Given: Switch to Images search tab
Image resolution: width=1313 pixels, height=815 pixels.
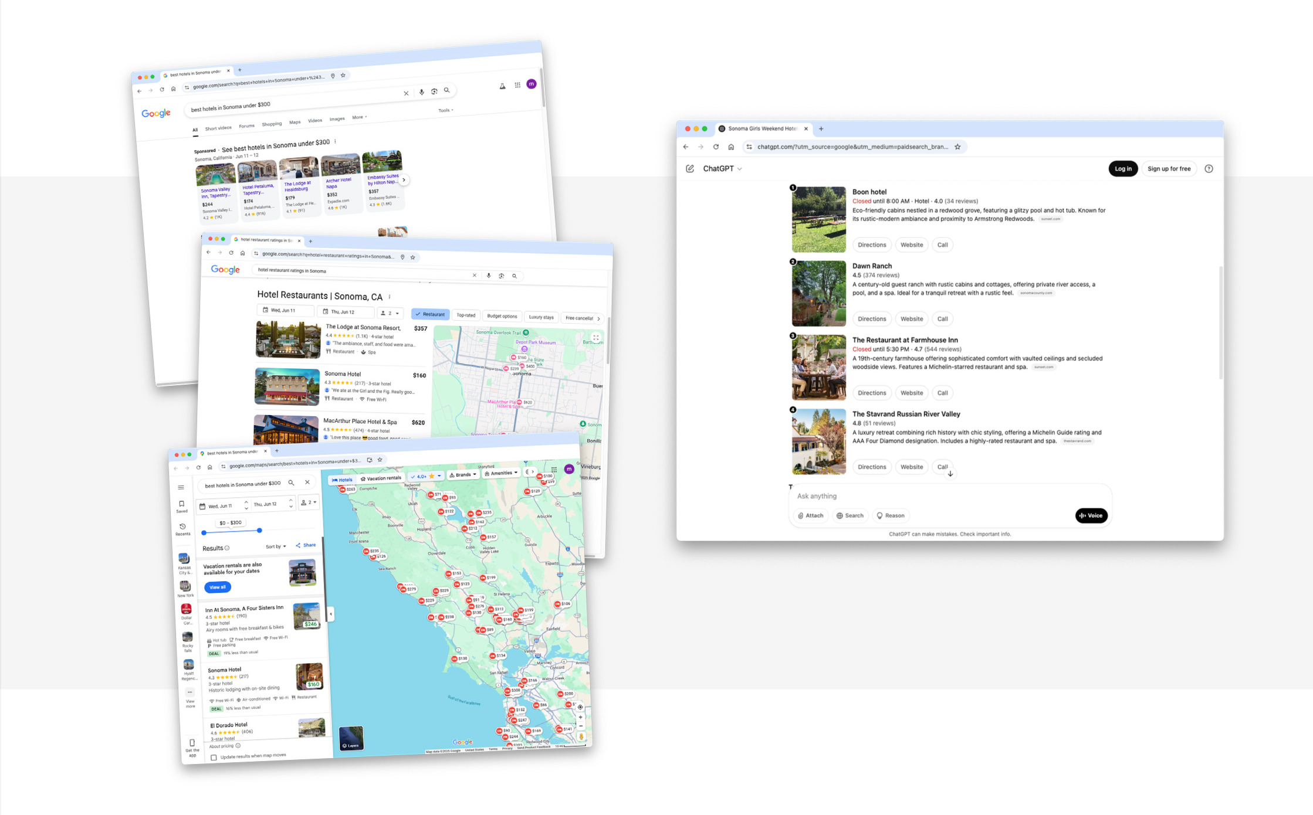Looking at the screenshot, I should pyautogui.click(x=337, y=119).
